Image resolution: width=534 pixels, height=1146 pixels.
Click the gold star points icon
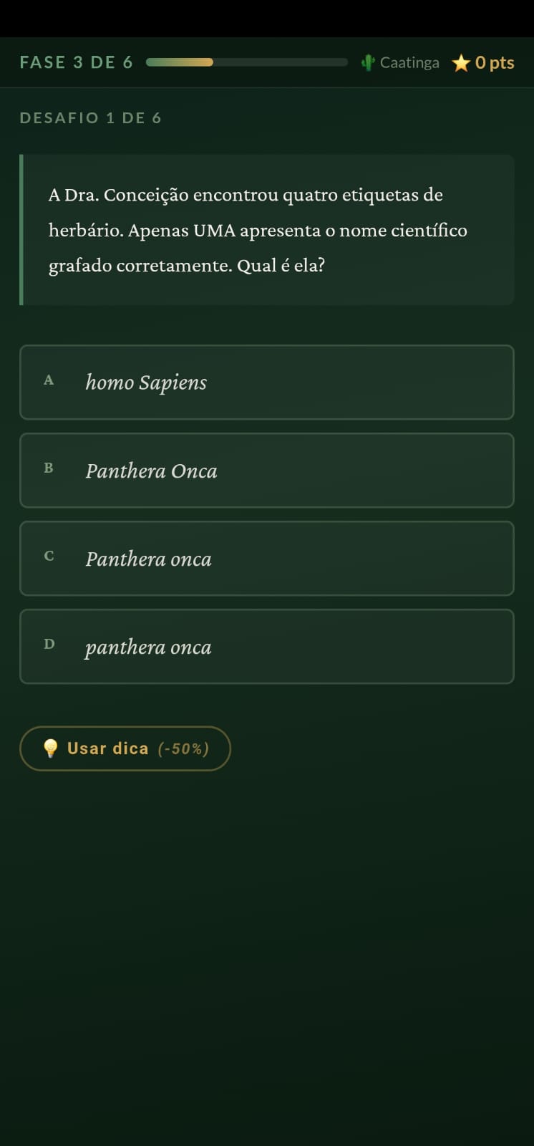pos(462,63)
